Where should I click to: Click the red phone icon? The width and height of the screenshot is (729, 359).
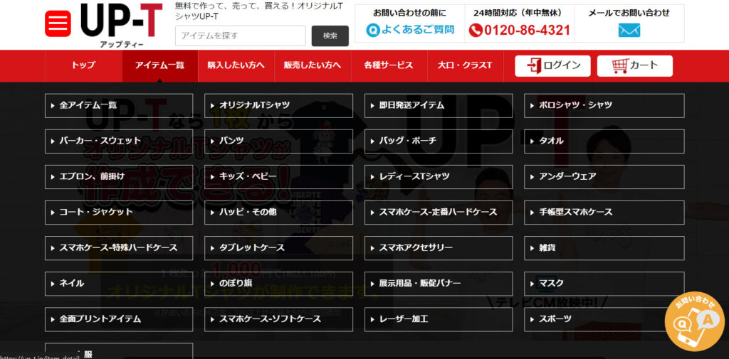[476, 31]
